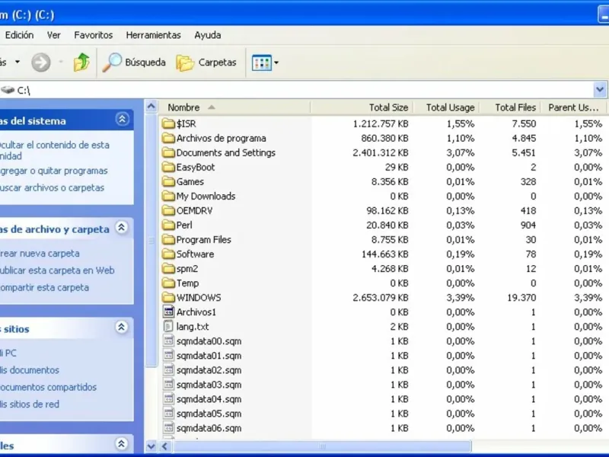Collapse the details panel at bottom
Image resolution: width=609 pixels, height=457 pixels.
pyautogui.click(x=122, y=443)
